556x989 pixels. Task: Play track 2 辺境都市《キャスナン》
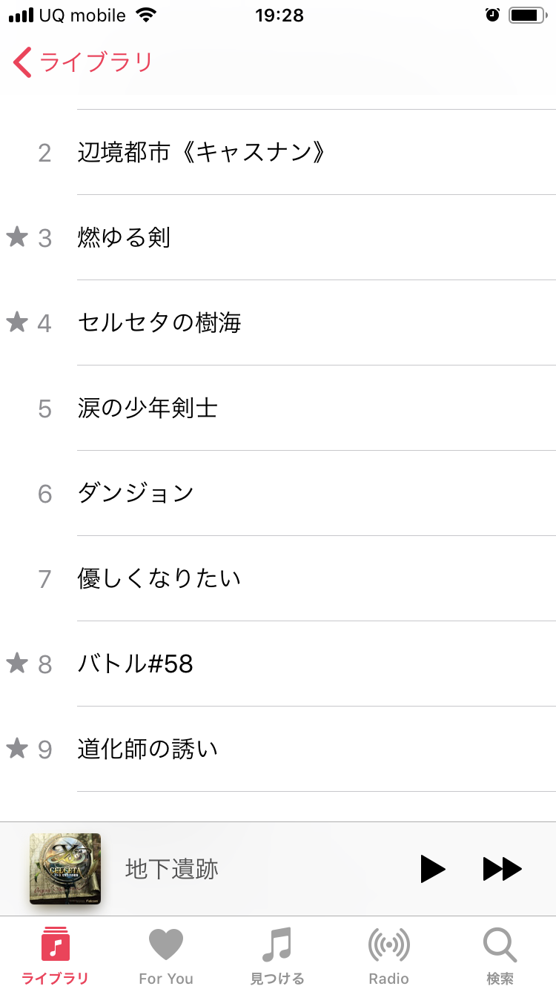click(202, 153)
